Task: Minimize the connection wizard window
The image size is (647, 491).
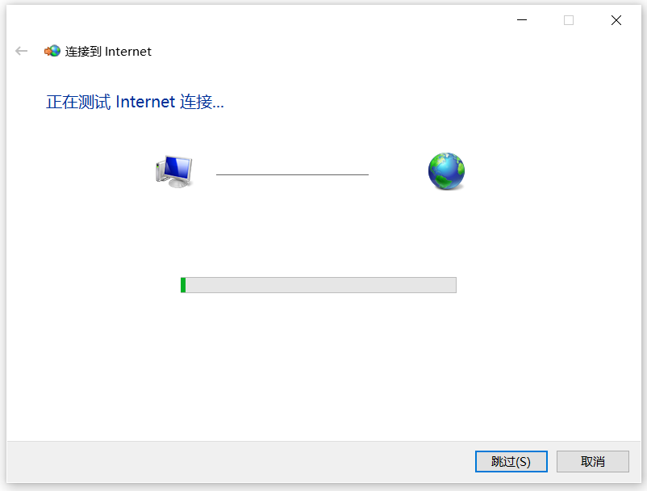Action: pos(522,20)
